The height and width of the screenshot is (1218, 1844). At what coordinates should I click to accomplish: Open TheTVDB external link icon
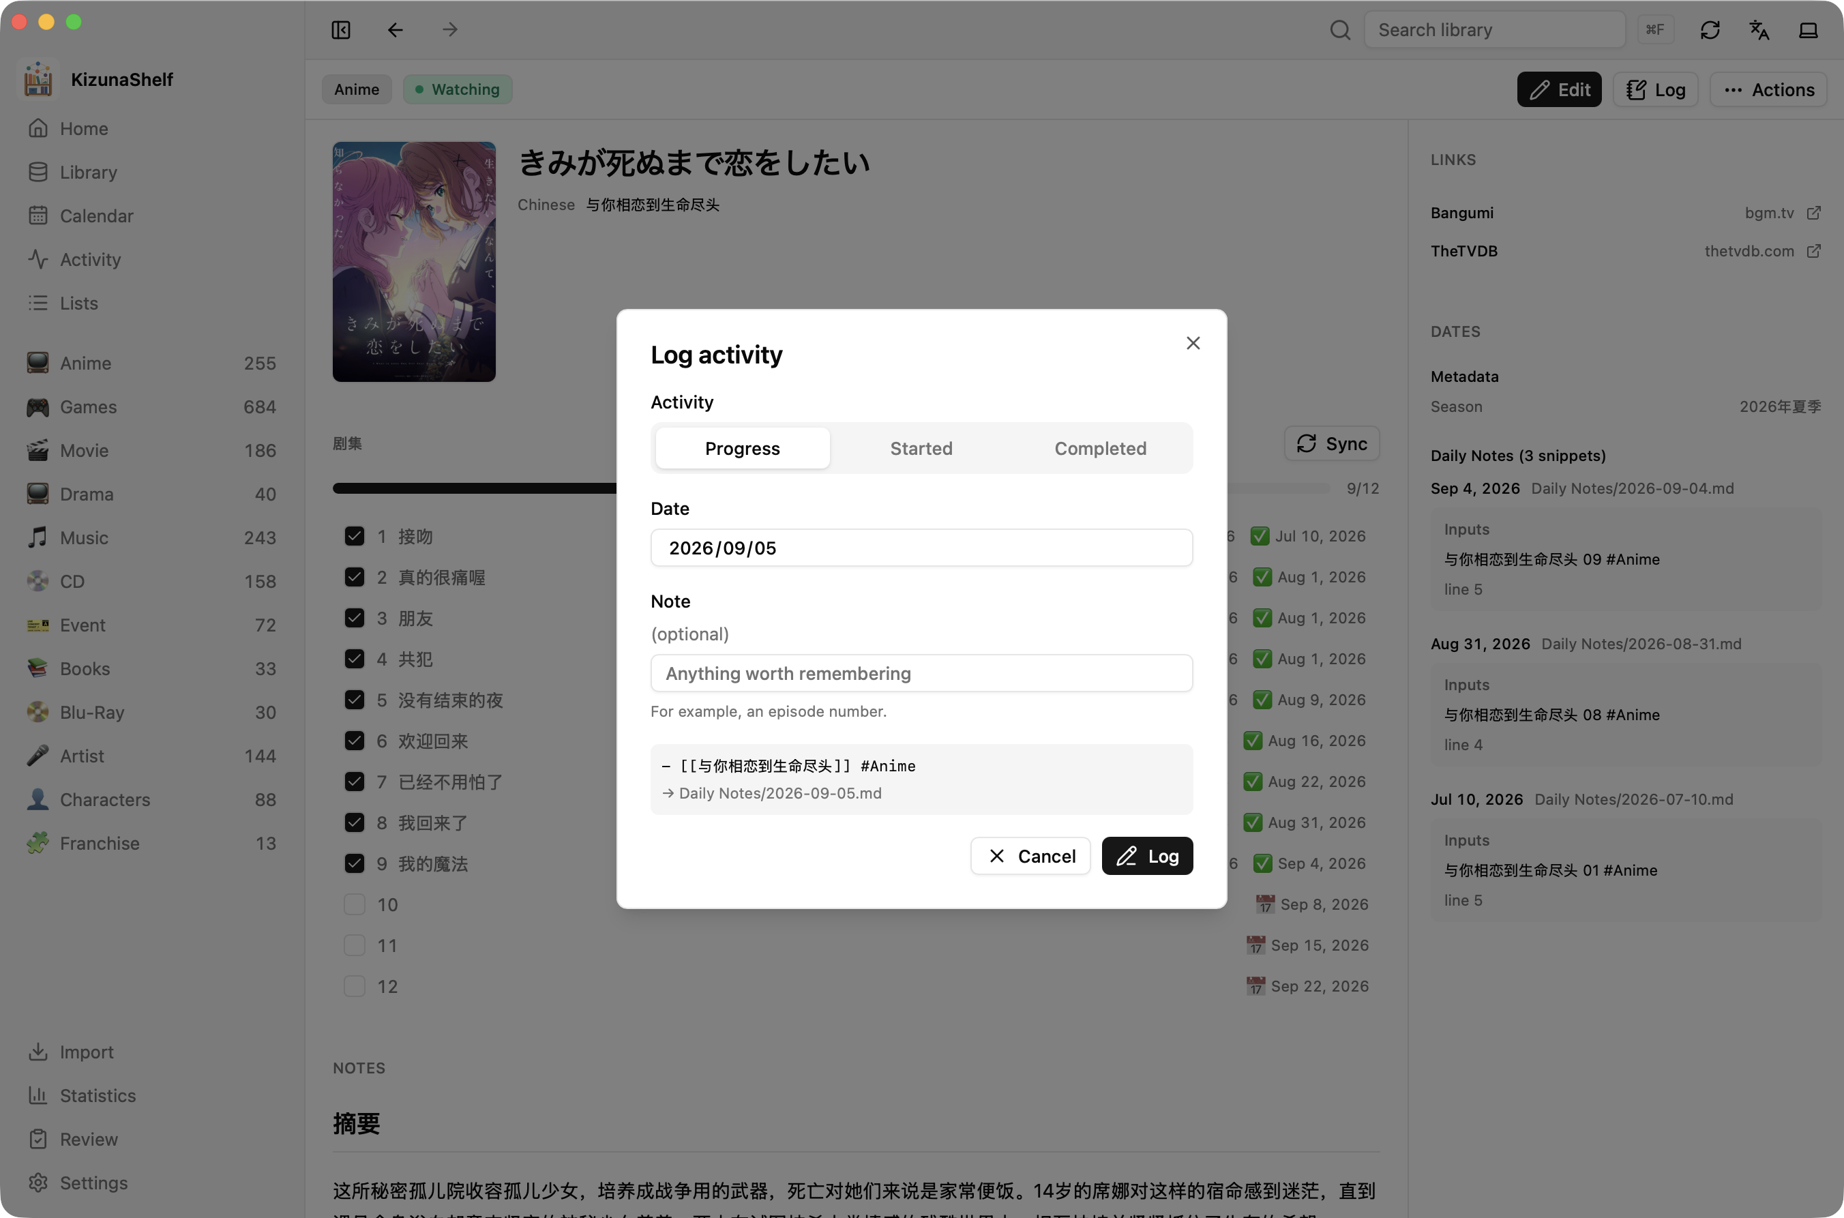(x=1814, y=251)
